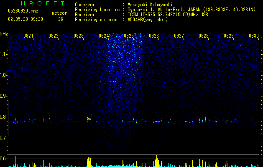Click the tall yellow intensity peak at 0926
263x167 pixels.
pyautogui.click(x=157, y=161)
